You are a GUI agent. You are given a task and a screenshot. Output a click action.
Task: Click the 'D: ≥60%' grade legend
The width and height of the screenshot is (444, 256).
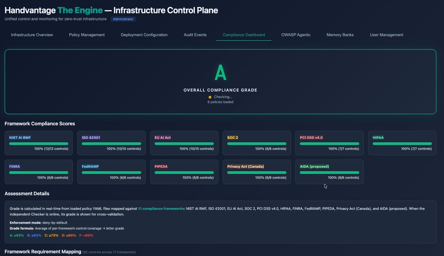pyautogui.click(x=69, y=235)
